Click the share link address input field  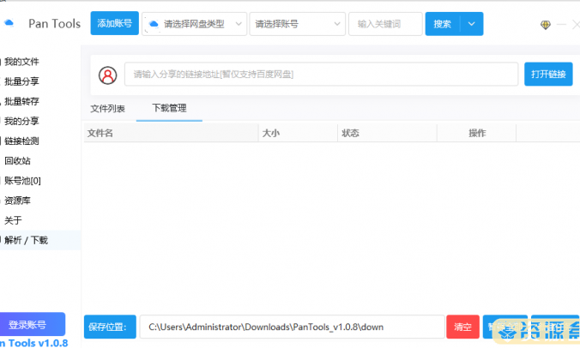tap(321, 75)
